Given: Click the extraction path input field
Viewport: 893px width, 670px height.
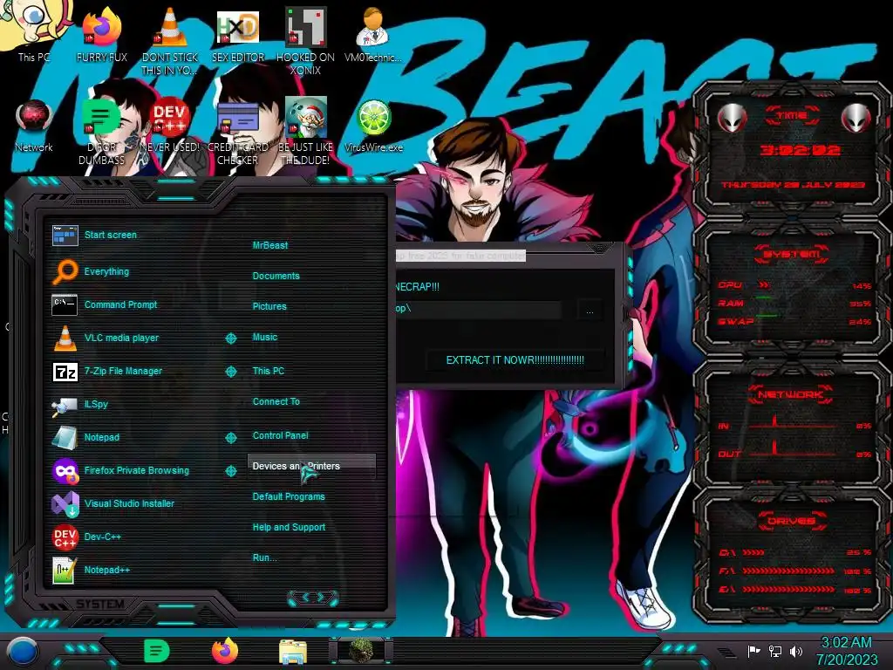Looking at the screenshot, I should click(479, 309).
